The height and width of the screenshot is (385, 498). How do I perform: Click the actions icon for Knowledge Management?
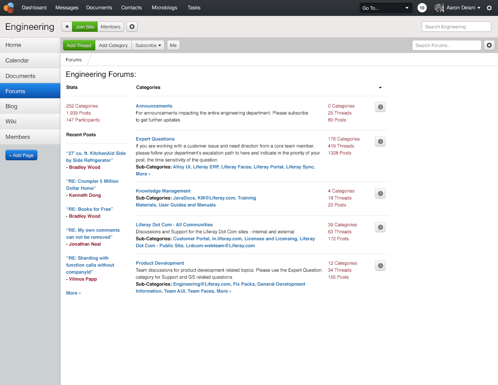[x=380, y=193]
